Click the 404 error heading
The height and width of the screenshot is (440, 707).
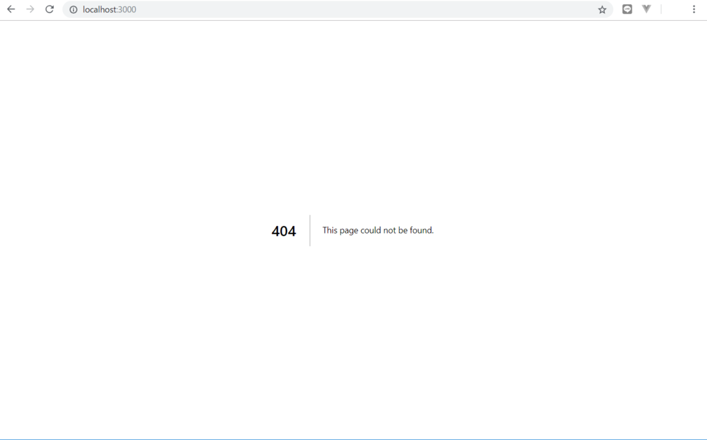284,231
